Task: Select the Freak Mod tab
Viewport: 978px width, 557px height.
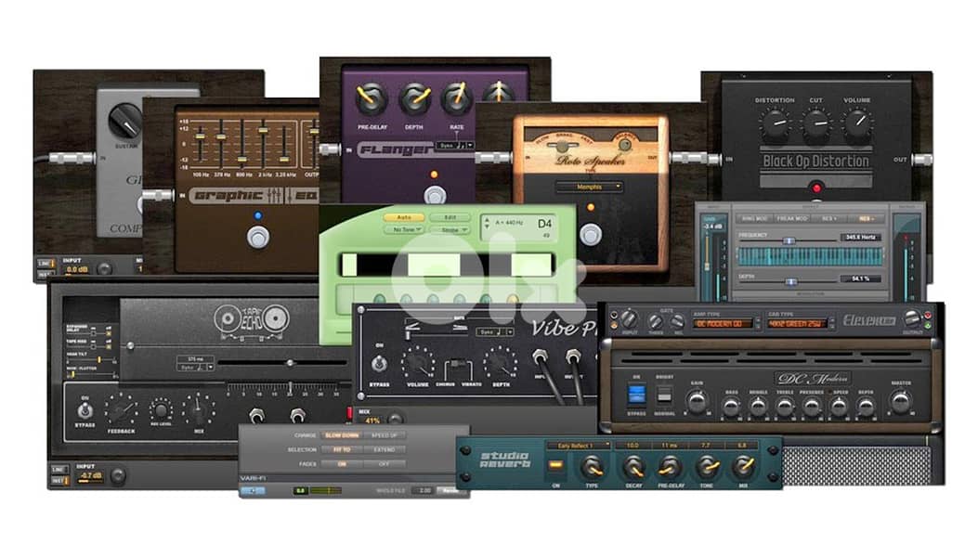Action: point(791,218)
